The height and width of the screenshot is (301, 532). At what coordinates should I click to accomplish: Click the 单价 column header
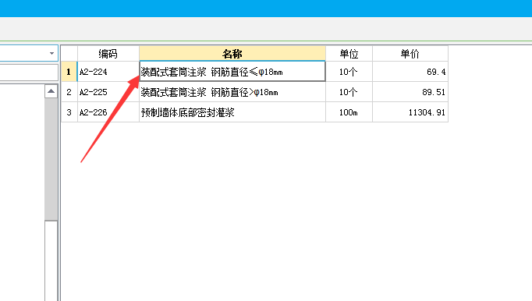(x=410, y=54)
